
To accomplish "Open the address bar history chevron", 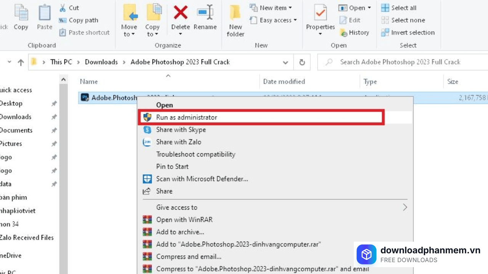I will pos(285,62).
